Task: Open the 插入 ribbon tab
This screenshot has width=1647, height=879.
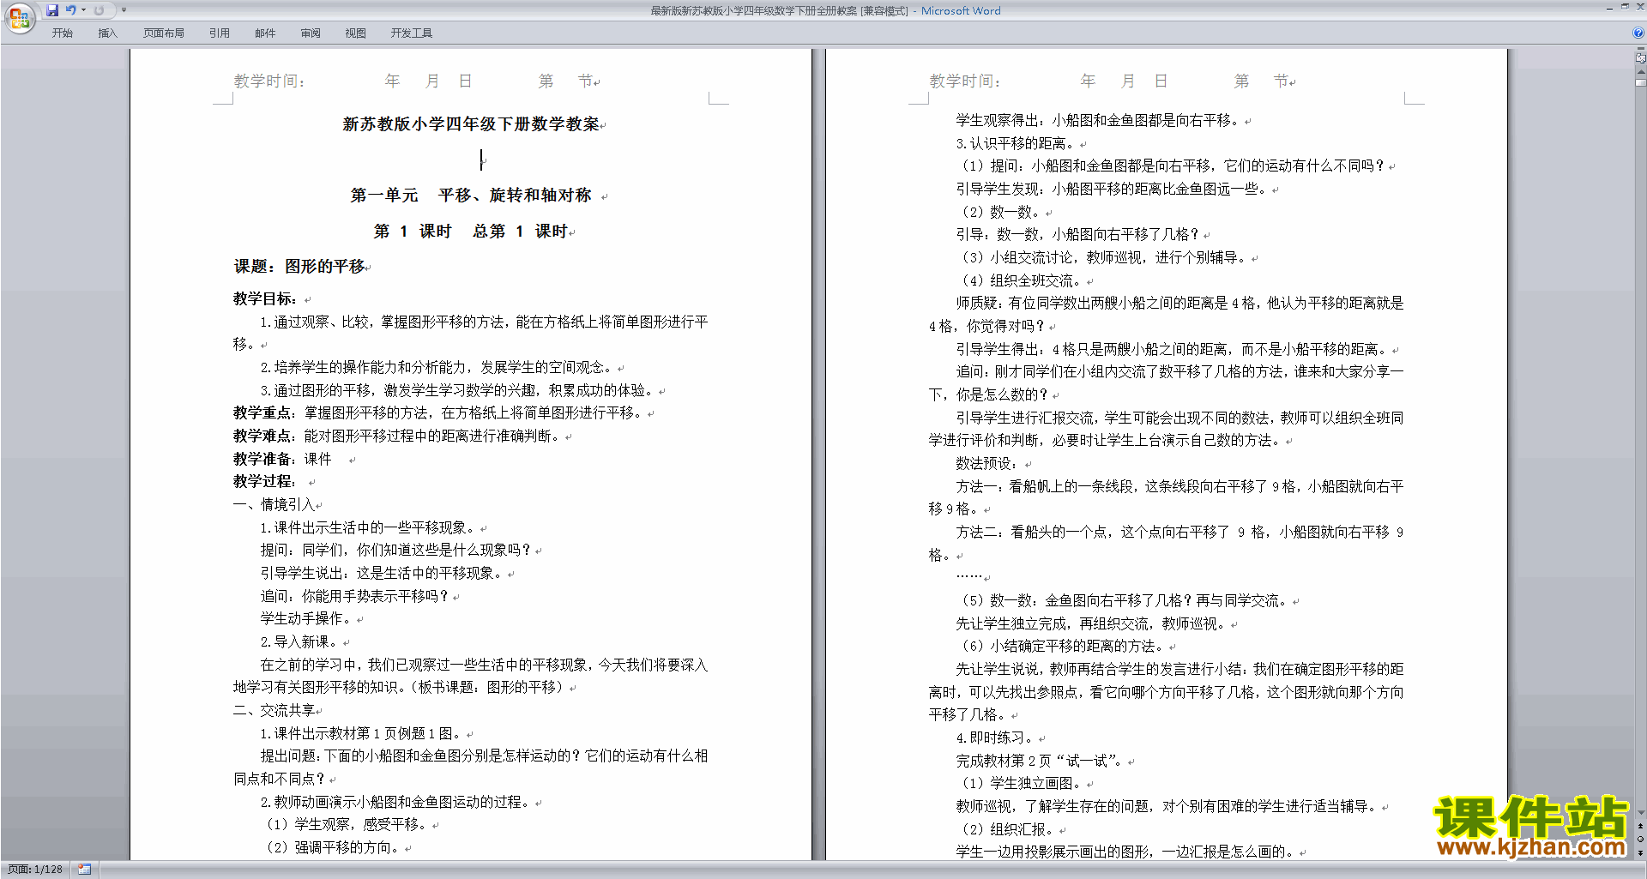Action: coord(107,33)
